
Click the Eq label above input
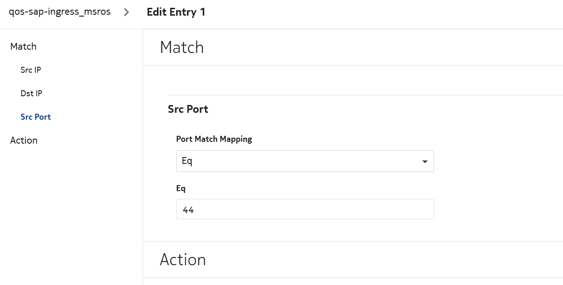[181, 188]
